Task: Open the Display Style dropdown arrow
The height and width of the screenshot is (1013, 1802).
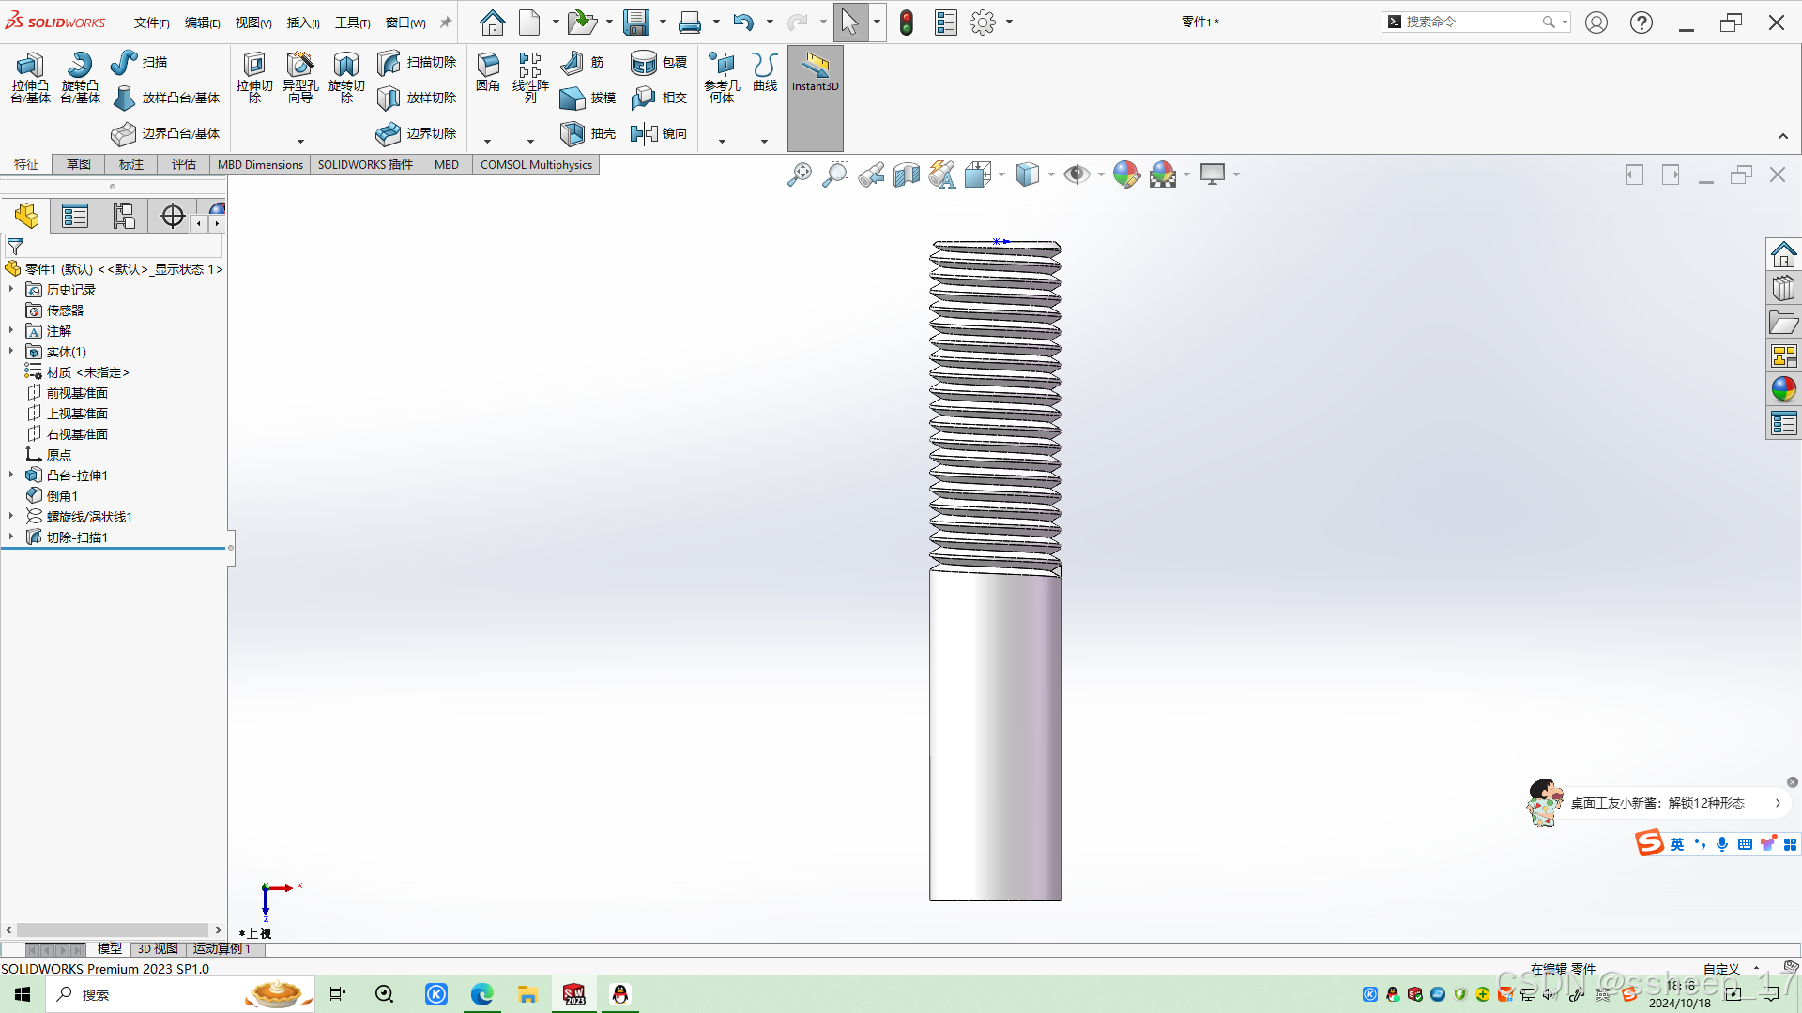Action: click(x=1051, y=174)
